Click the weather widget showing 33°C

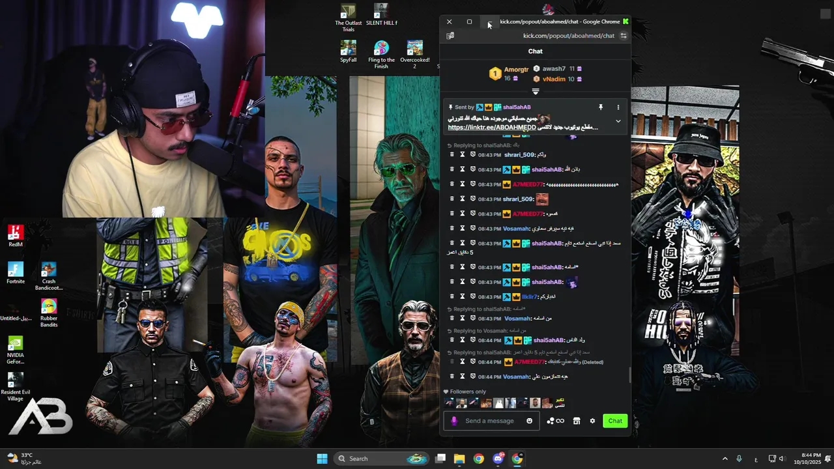point(25,459)
